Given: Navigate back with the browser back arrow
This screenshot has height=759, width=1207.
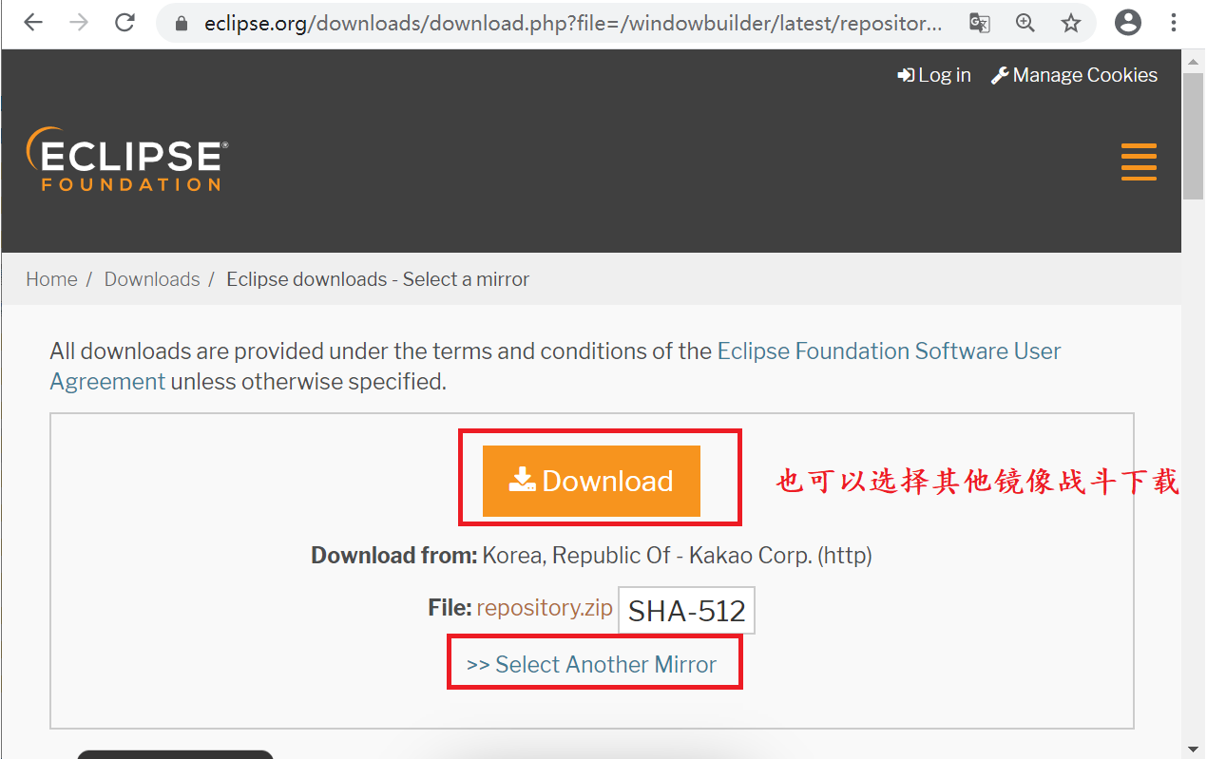Looking at the screenshot, I should pyautogui.click(x=32, y=22).
